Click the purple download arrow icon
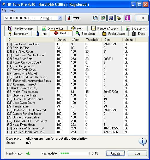Screen dimensions: 150x160 click(128, 18)
